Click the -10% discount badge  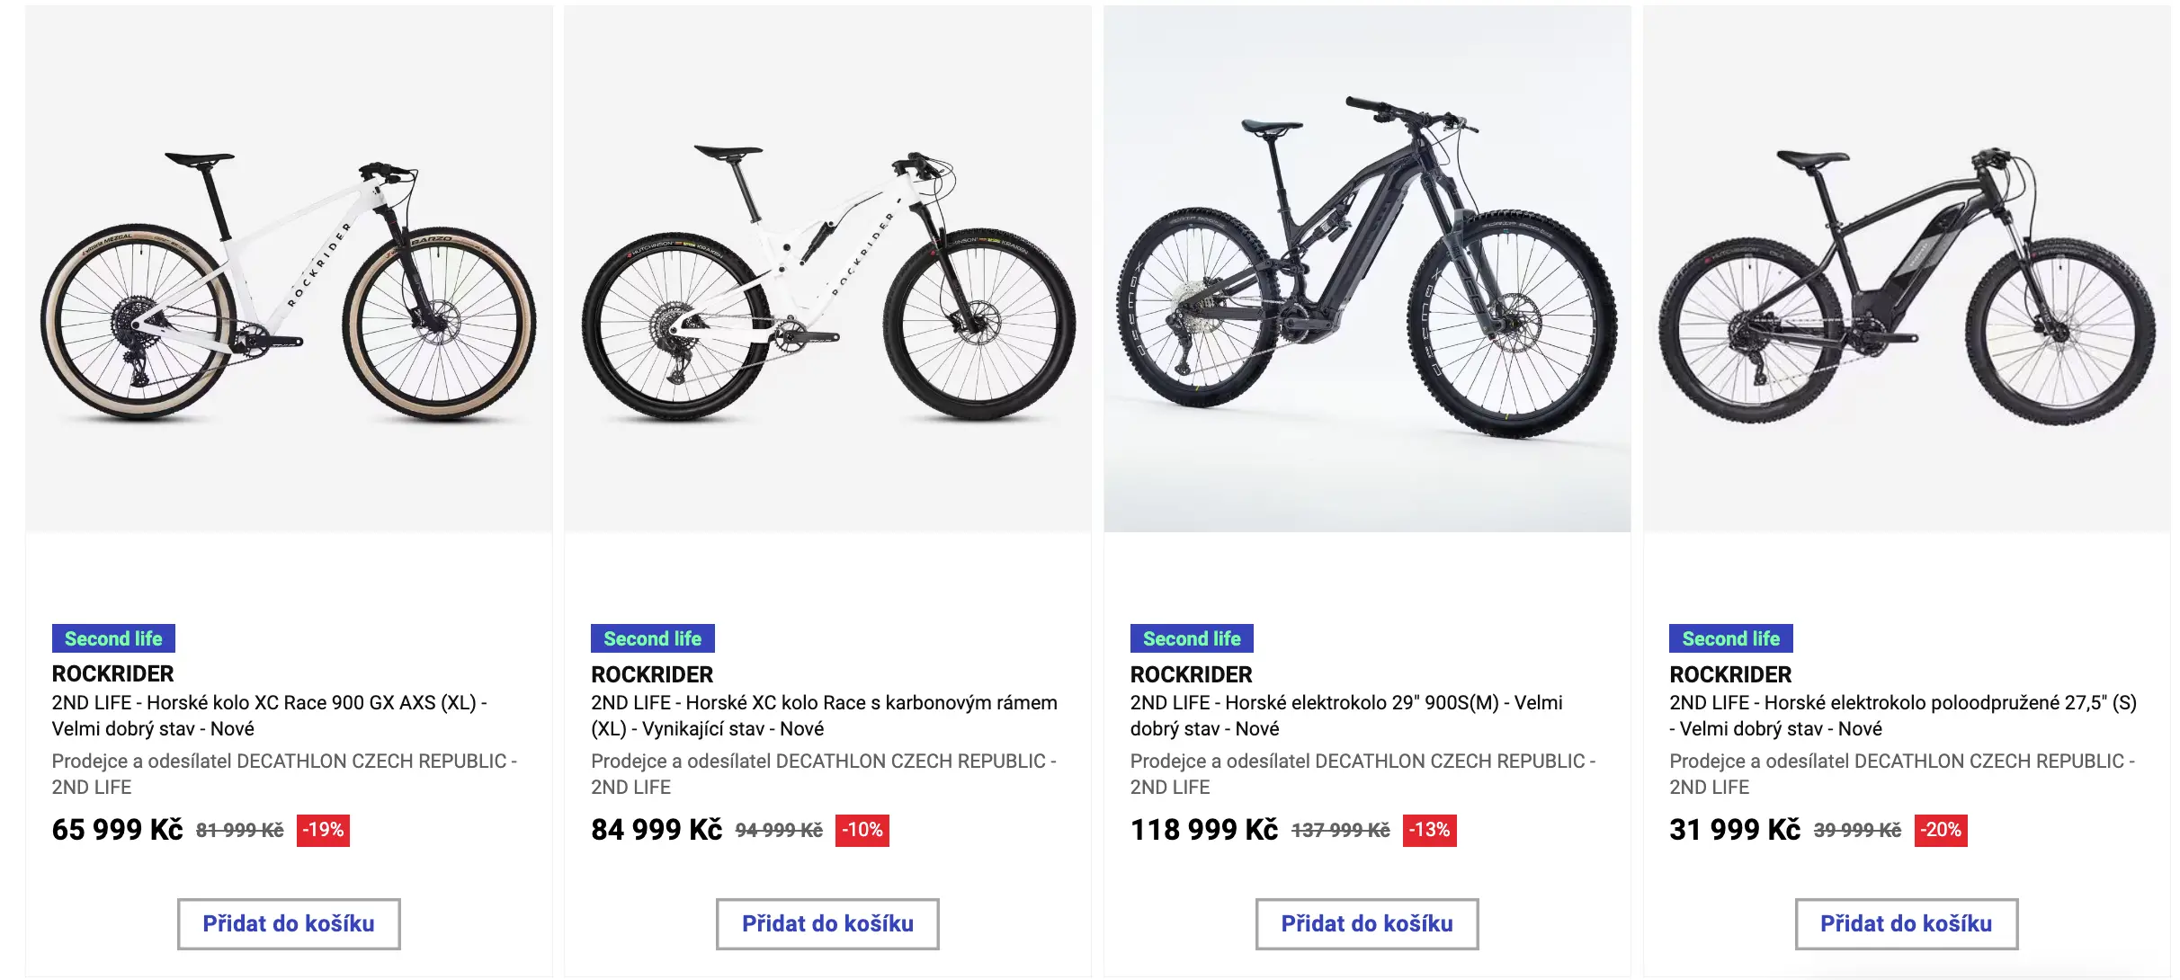(862, 830)
